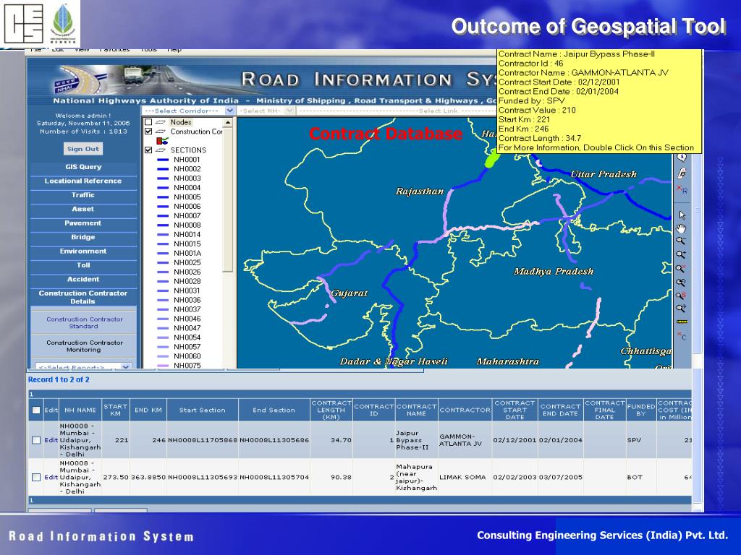Click start section NH0008L11705868 cell
This screenshot has height=555, width=741.
click(x=203, y=440)
